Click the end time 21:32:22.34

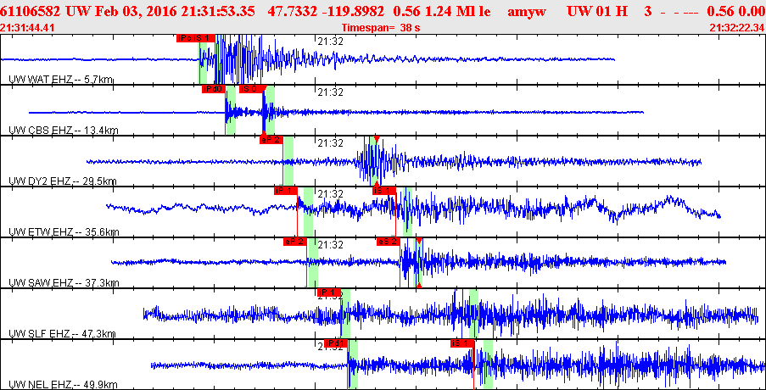tap(736, 28)
